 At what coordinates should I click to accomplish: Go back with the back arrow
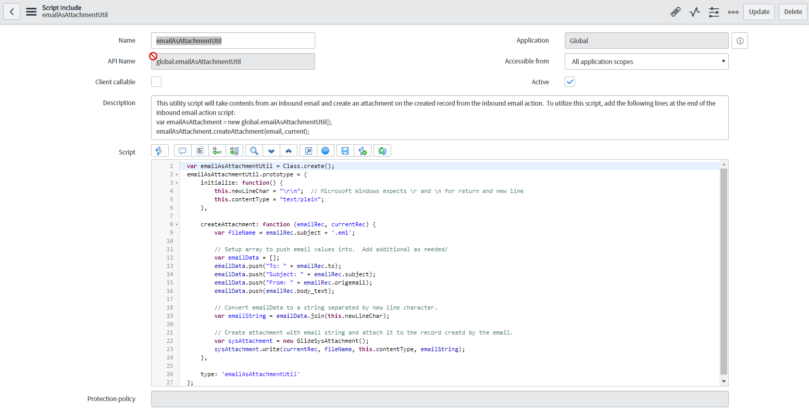click(12, 11)
